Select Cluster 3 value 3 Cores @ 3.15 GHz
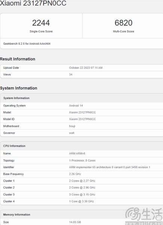163x225 pixels. (82, 195)
